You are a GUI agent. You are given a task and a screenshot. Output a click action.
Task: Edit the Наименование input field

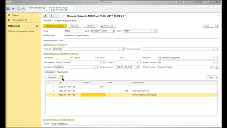[142, 36]
